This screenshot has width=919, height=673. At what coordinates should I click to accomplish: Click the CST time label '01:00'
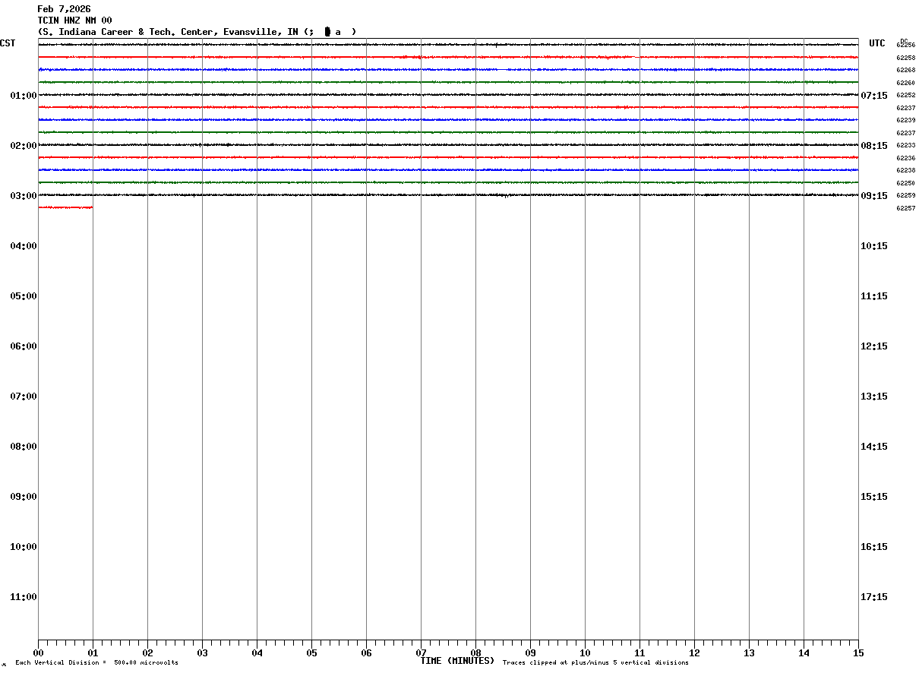(x=24, y=96)
